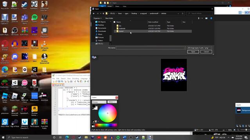Expand the recent locations dropdown arrow
This screenshot has height=140, width=250.
(x=100, y=14)
